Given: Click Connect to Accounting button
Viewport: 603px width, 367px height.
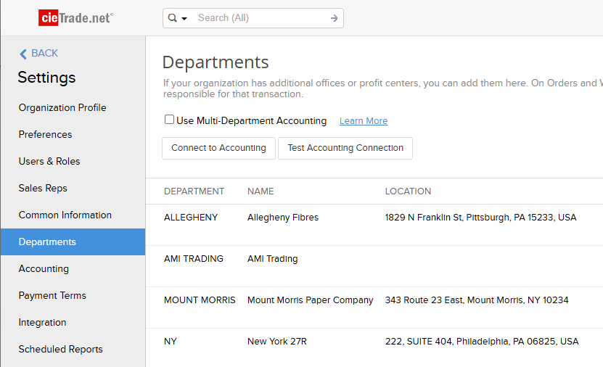Looking at the screenshot, I should tap(219, 148).
